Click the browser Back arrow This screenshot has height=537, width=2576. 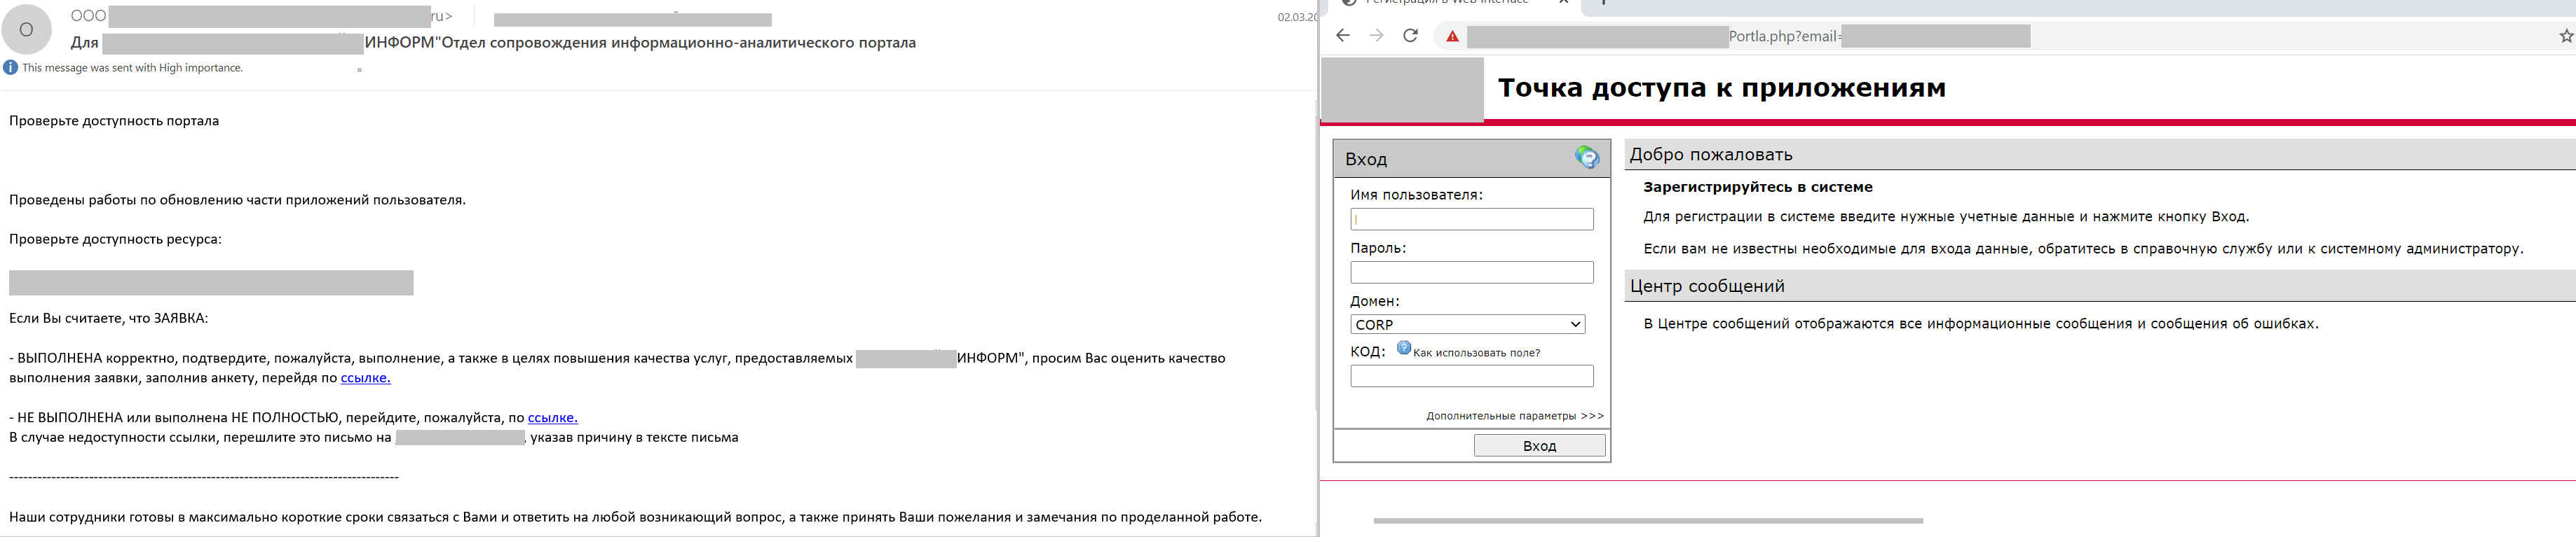point(1343,36)
